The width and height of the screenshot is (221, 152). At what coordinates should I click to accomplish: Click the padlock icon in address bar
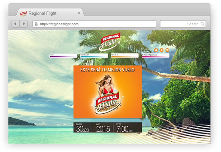[x=36, y=24]
